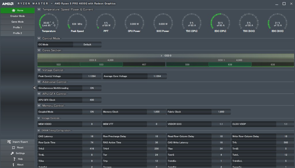Image resolution: width=295 pixels, height=168 pixels.
Task: Collapse the Cores Section
Action: pos(39,50)
